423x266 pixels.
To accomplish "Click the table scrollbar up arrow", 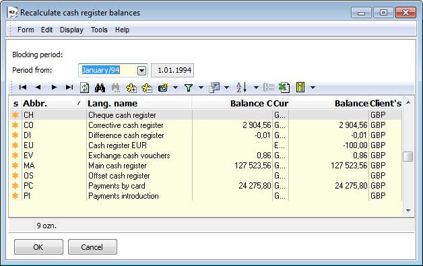I will coord(408,102).
